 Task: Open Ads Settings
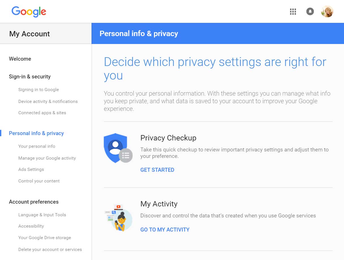click(31, 169)
